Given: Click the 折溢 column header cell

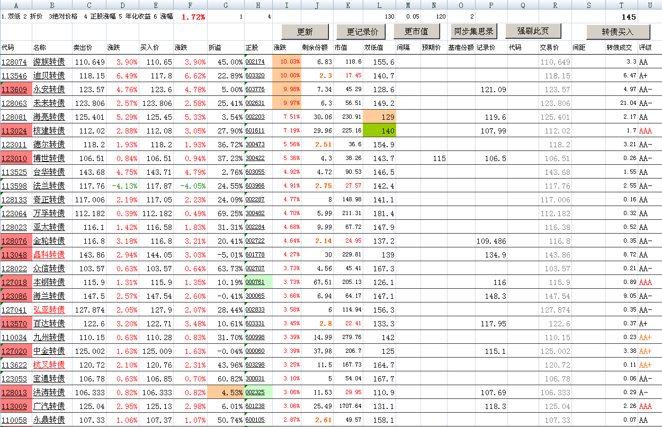Looking at the screenshot, I should tap(216, 48).
